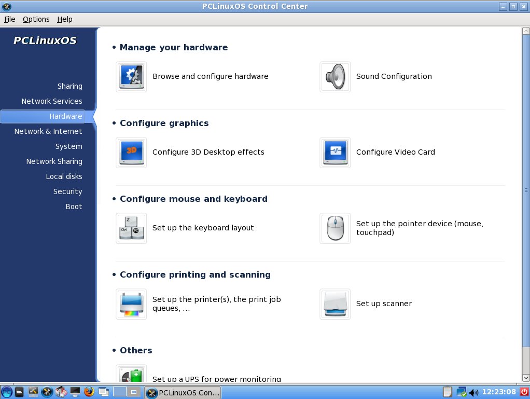The image size is (530, 399).
Task: Switch to the Network Services section
Action: pos(52,101)
